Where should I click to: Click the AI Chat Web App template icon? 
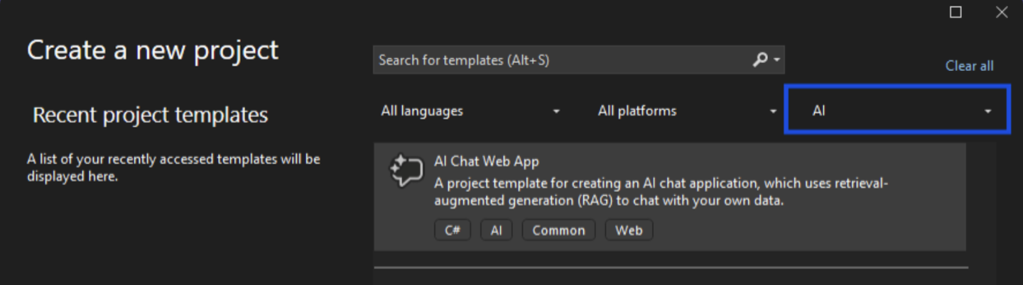tap(406, 172)
